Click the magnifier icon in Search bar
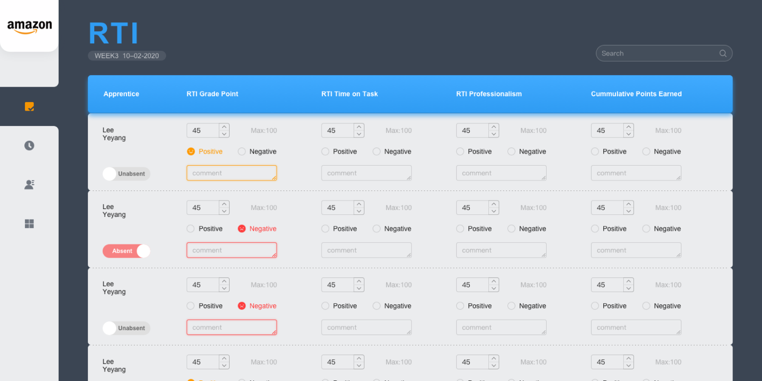The image size is (762, 381). pyautogui.click(x=723, y=53)
